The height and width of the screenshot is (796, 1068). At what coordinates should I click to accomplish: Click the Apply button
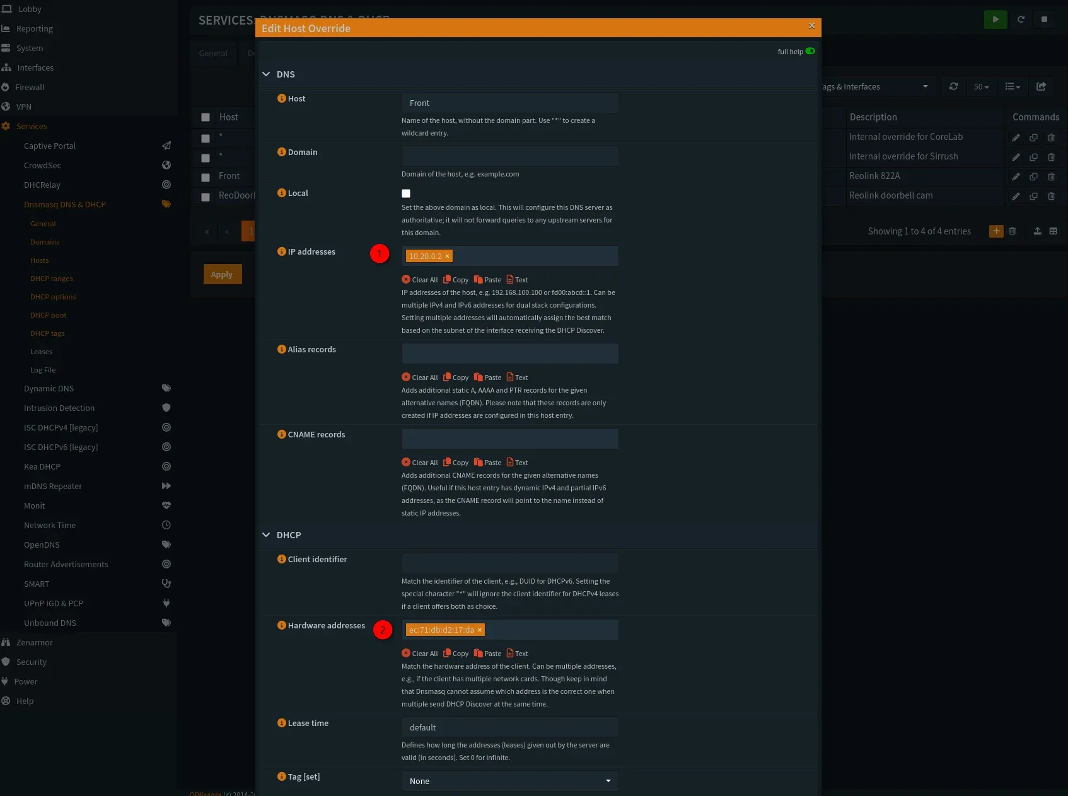[x=222, y=274]
